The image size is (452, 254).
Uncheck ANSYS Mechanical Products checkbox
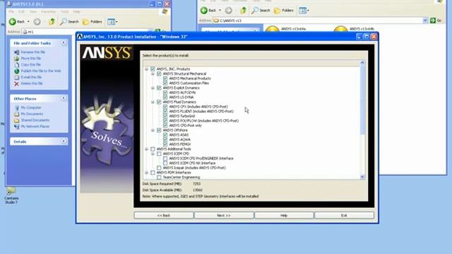click(x=165, y=78)
